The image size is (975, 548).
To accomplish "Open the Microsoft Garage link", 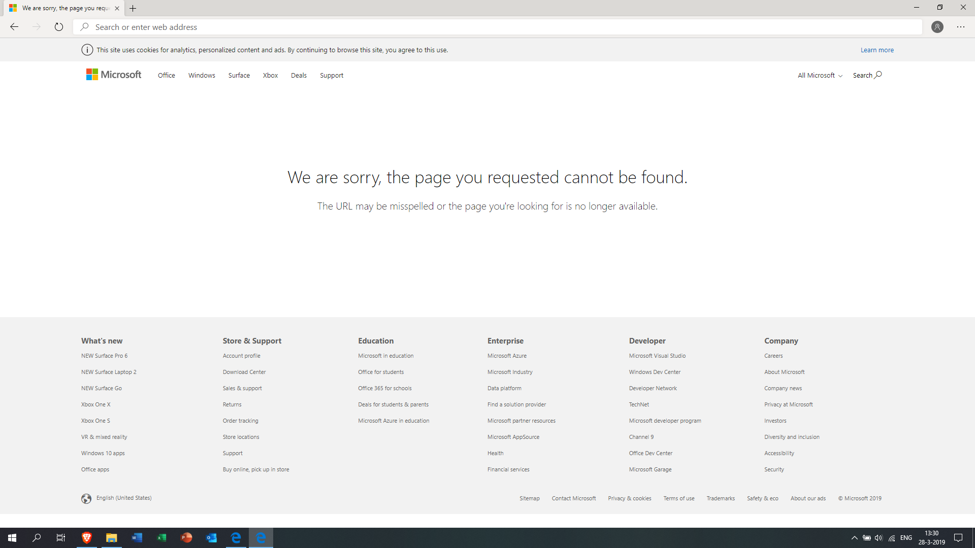I will 650,469.
